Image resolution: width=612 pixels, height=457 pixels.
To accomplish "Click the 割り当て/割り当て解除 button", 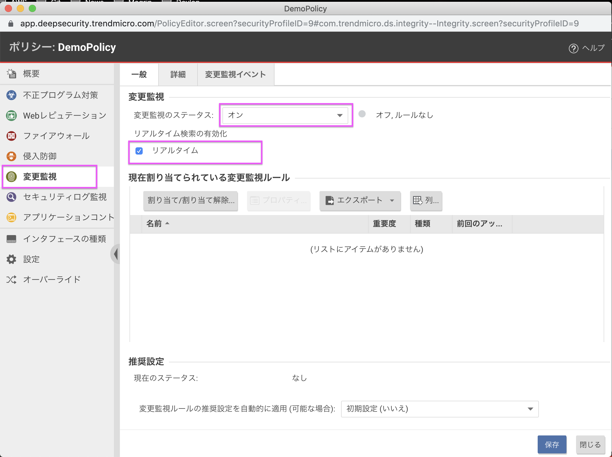I will 191,201.
